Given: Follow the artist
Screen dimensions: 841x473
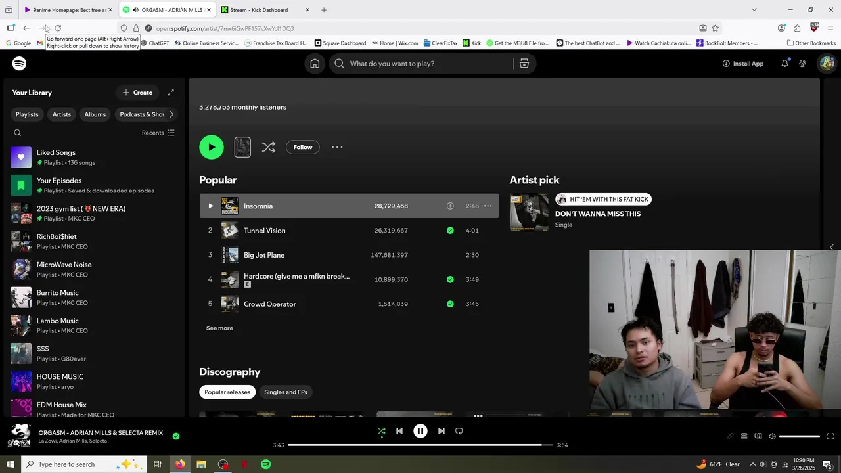Looking at the screenshot, I should 303,147.
